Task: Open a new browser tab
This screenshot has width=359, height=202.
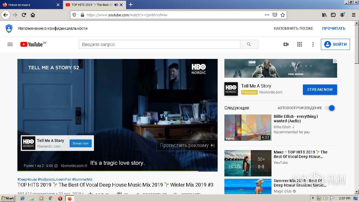Action: point(131,4)
